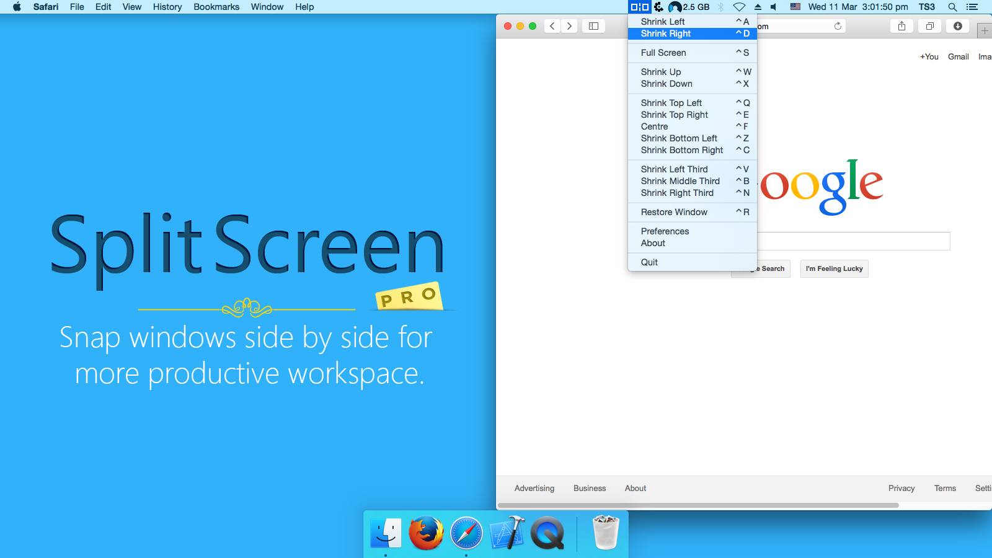This screenshot has width=992, height=558.
Task: Open the History menu
Action: 167,7
